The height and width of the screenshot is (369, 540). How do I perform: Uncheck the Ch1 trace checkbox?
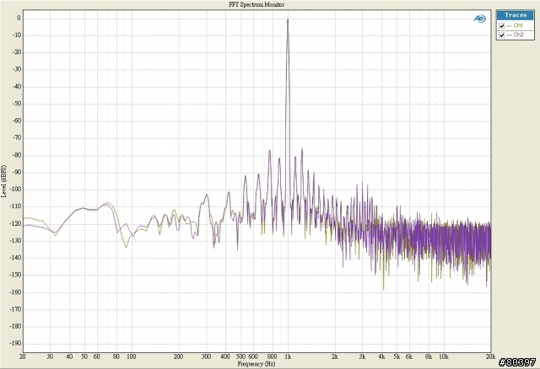coord(502,26)
